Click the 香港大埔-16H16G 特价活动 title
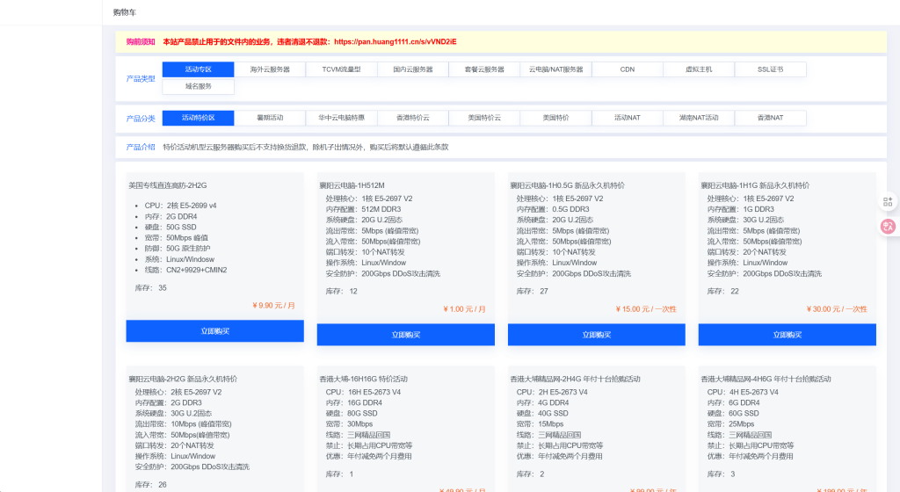Viewport: 900px width, 492px height. (363, 379)
